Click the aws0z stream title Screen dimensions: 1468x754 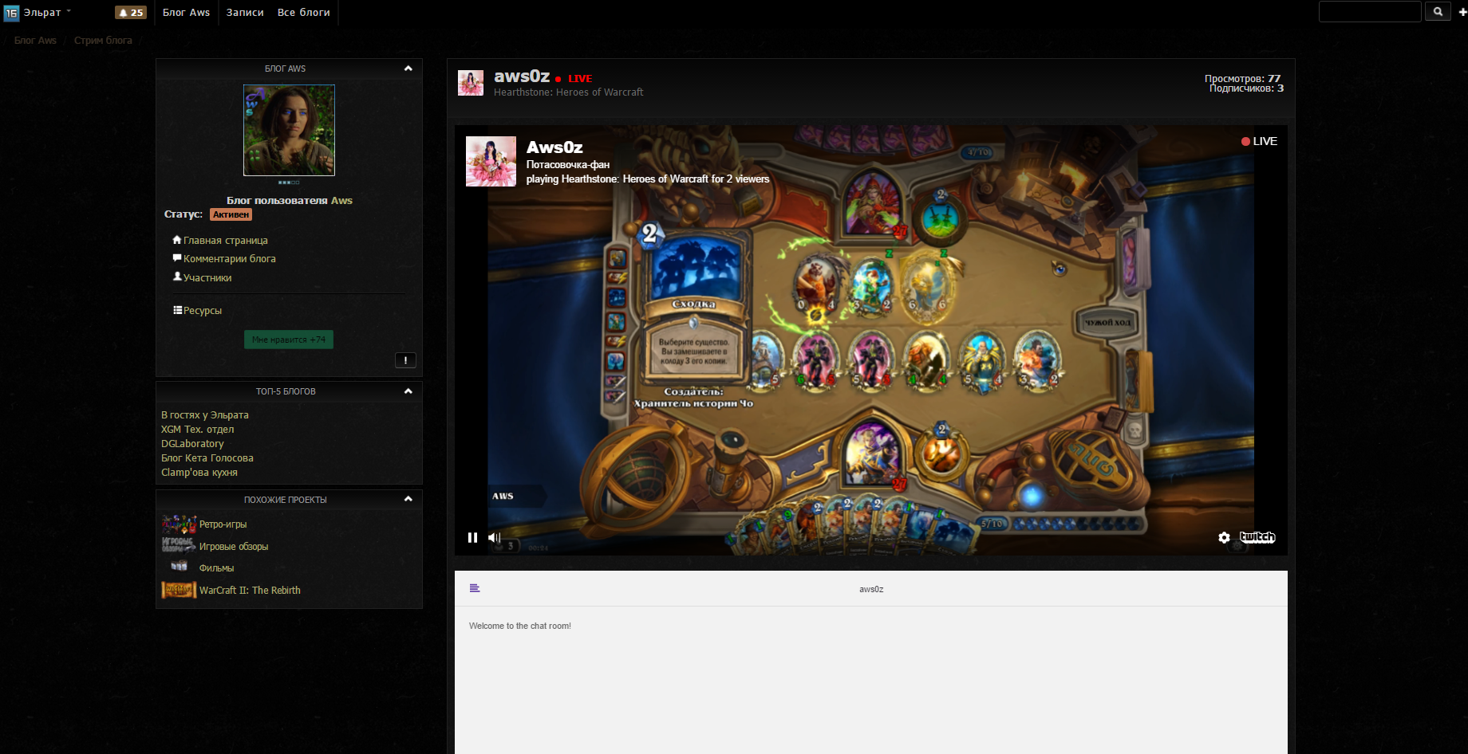522,77
